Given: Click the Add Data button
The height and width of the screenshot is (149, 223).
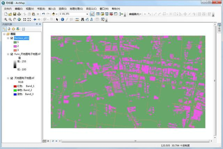Looking at the screenshot, I should (x=53, y=14).
